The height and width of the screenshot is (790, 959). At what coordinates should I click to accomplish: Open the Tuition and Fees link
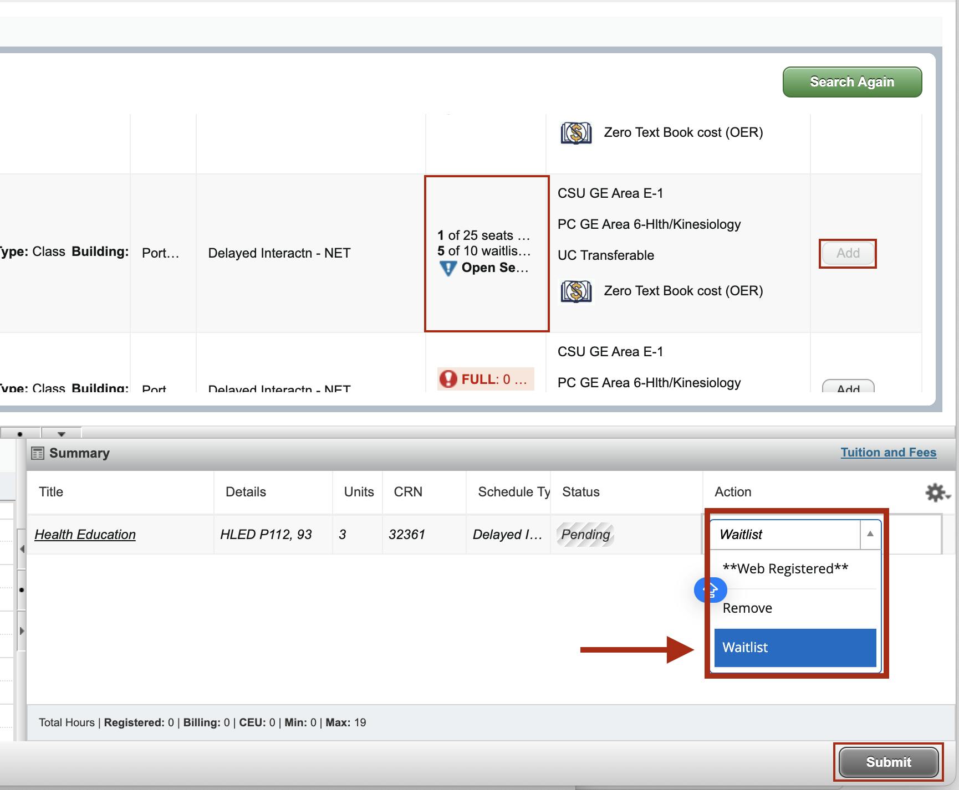888,452
